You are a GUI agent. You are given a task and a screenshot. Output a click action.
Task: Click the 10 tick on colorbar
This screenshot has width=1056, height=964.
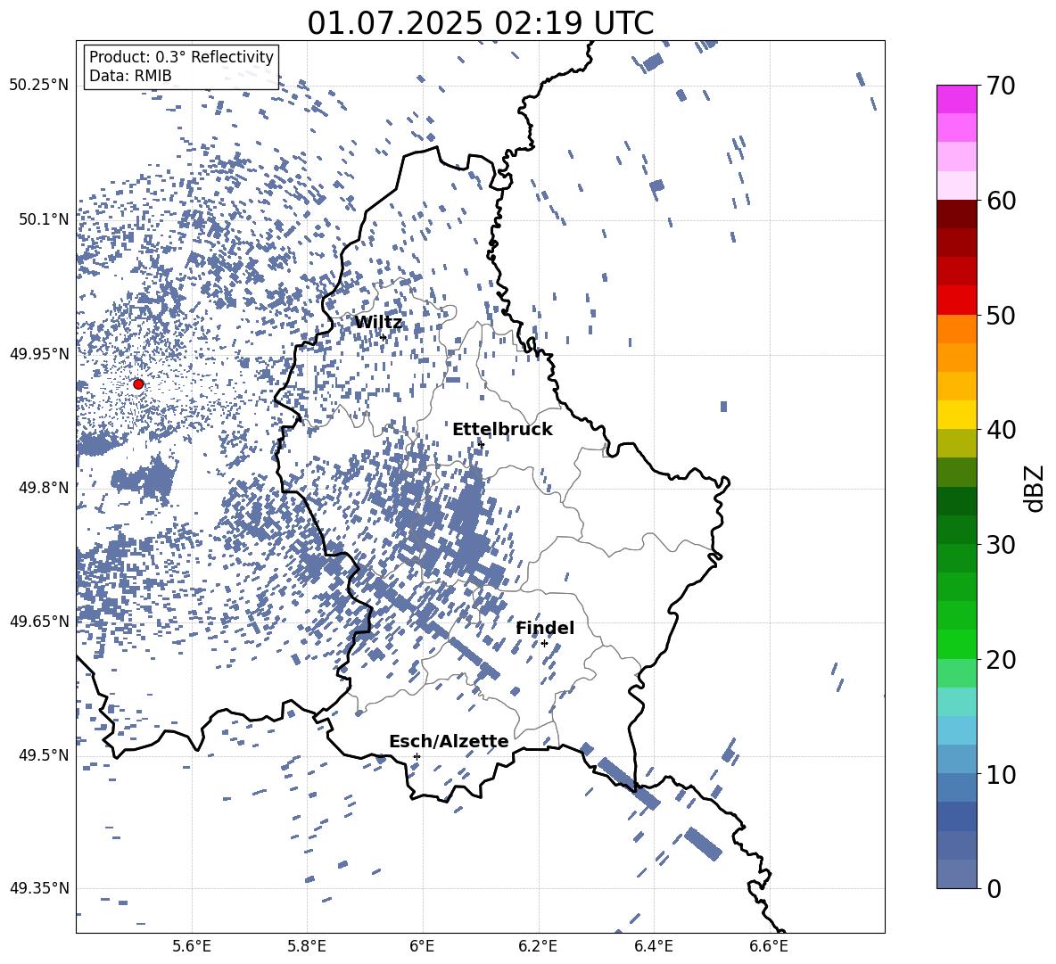coord(1001,774)
